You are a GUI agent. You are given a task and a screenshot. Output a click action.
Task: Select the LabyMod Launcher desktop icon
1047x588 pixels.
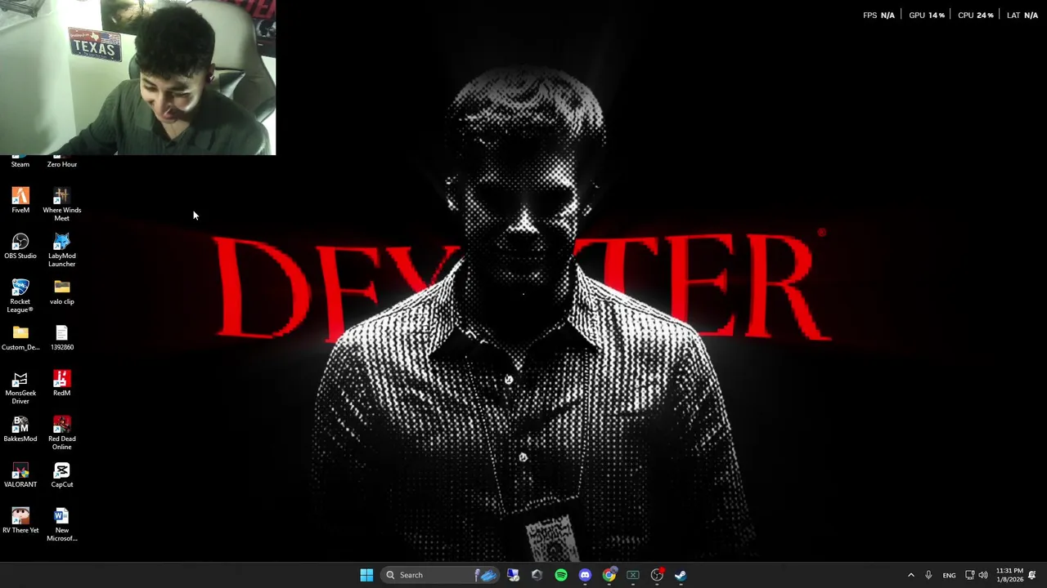click(x=62, y=250)
